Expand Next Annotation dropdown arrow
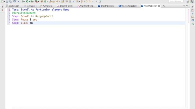Image resolution: width=195 pixels, height=109 pixels. click(80, 2)
